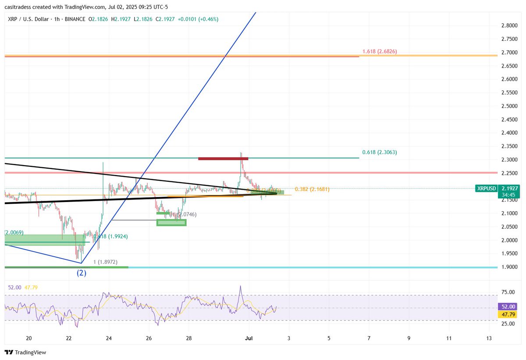Screen dimensions: 526x360
Task: Click the change value '+0.0101 (+0.46%)'
Action: pos(198,19)
